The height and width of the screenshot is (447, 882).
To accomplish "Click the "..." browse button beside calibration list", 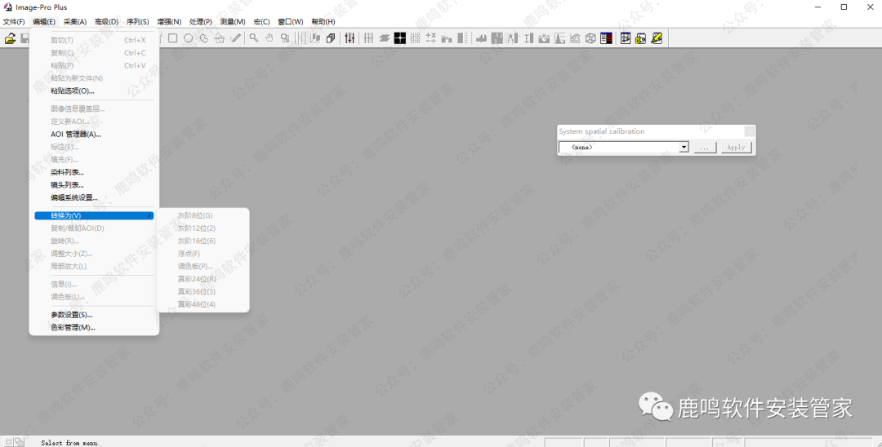I will tap(706, 148).
